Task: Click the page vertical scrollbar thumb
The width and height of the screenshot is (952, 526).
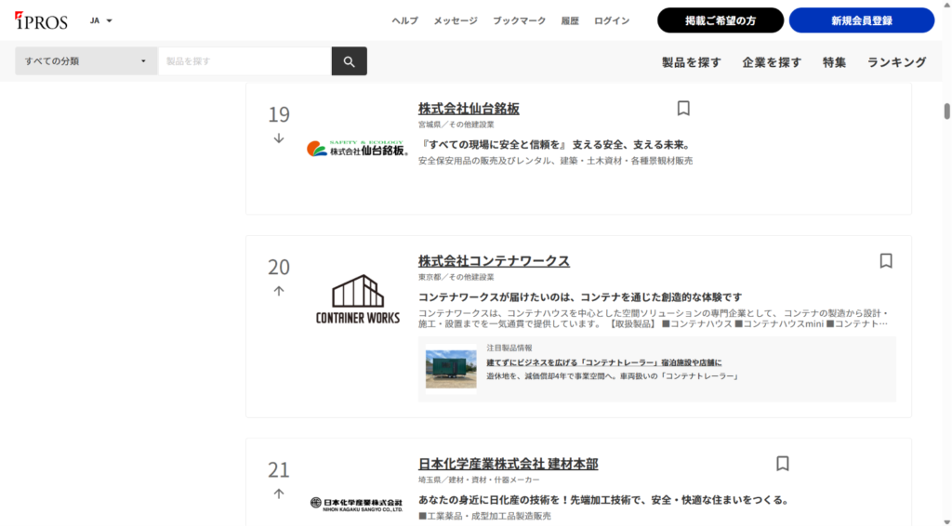Action: [946, 112]
